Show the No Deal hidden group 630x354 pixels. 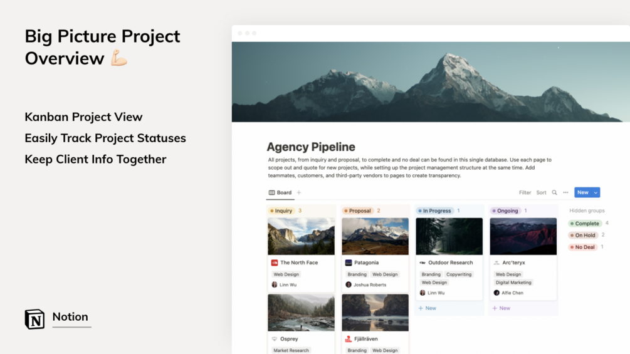(x=582, y=247)
